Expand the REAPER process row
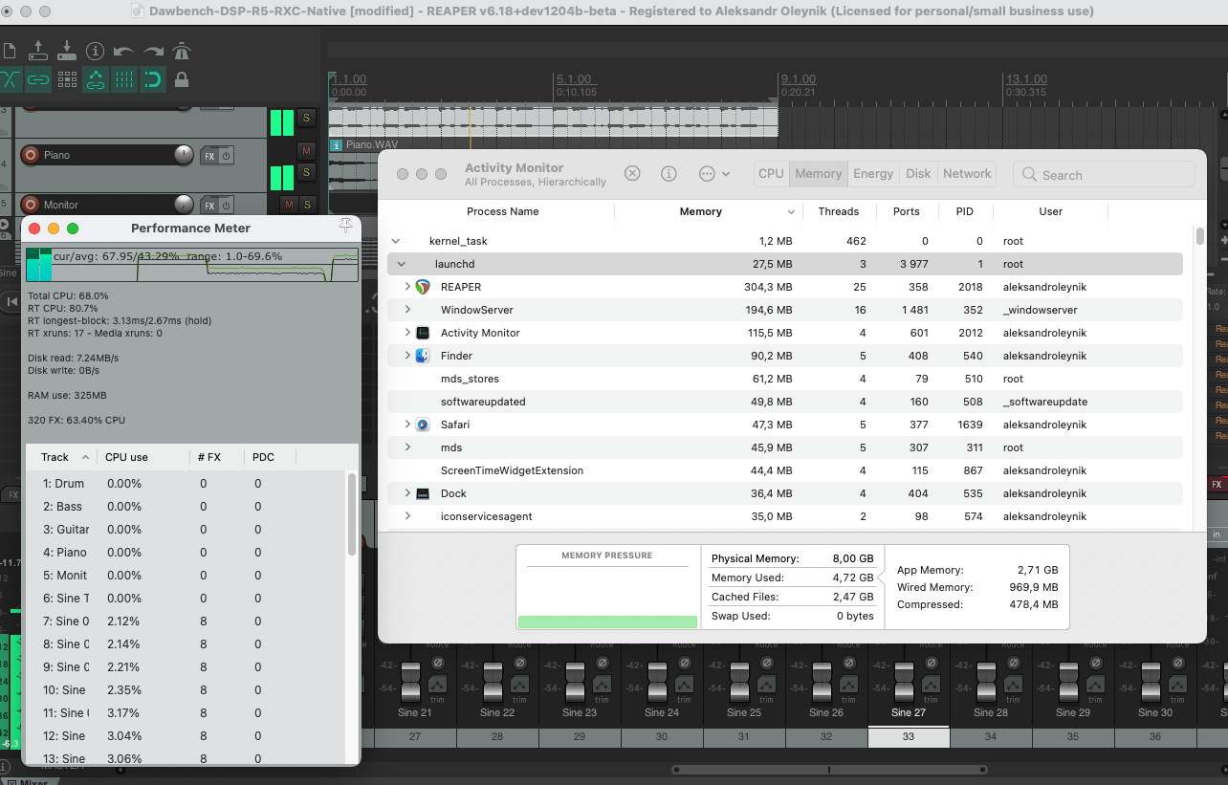The height and width of the screenshot is (785, 1228). [x=407, y=287]
